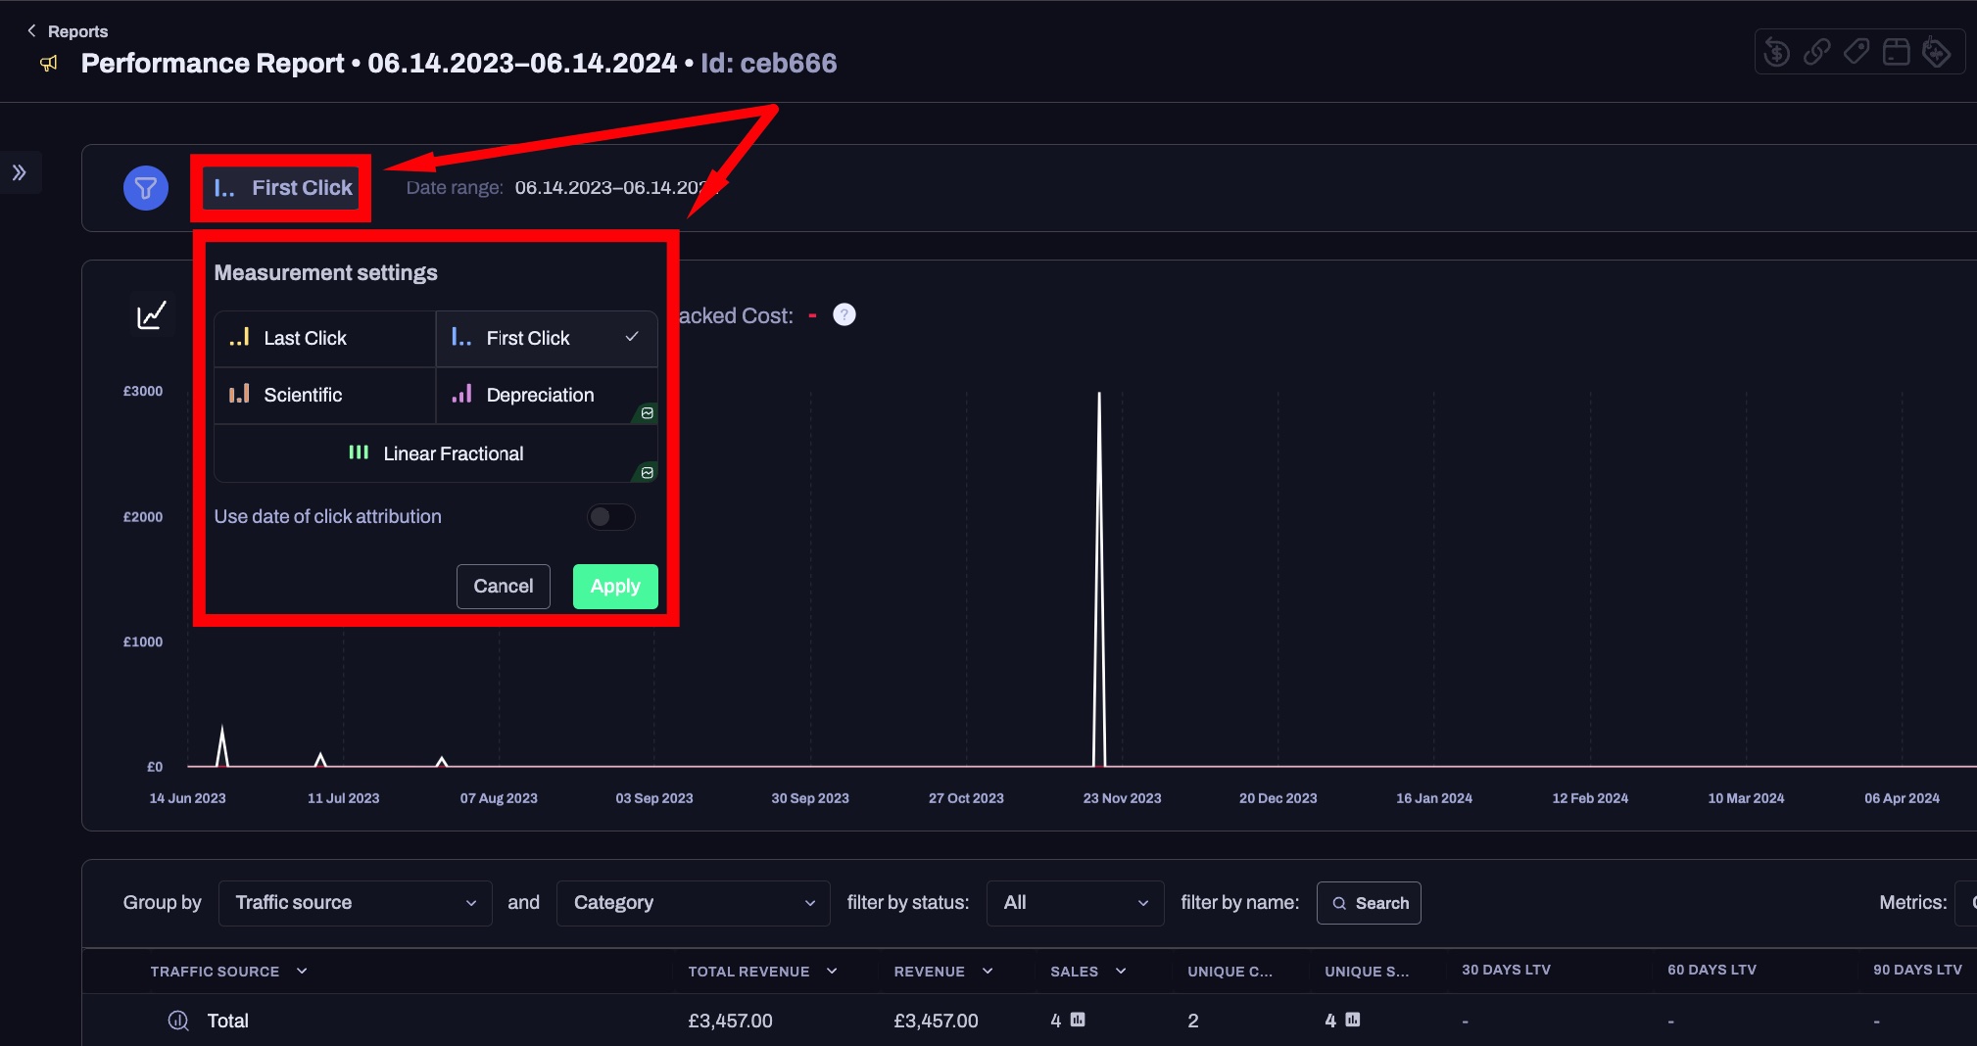Click the question mark help icon
Viewport: 1977px width, 1046px height.
tap(844, 315)
